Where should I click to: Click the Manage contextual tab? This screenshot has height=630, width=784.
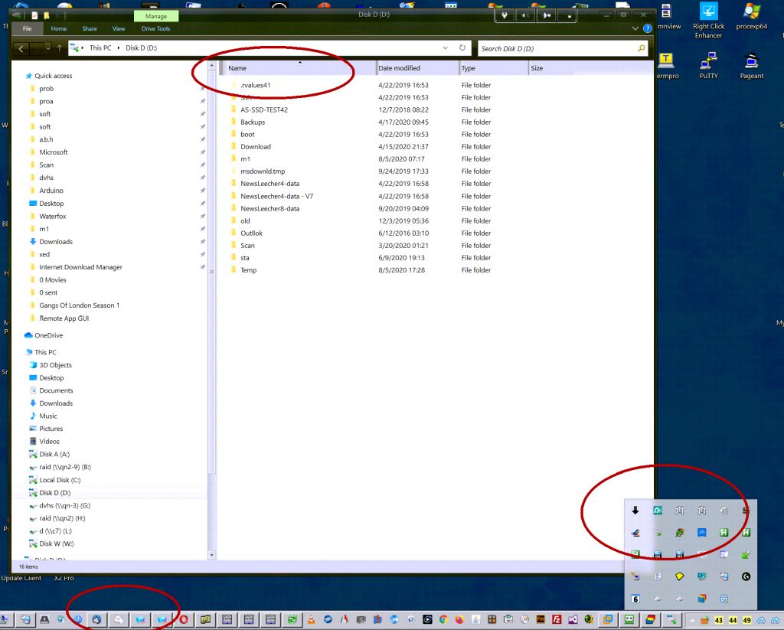tap(156, 16)
